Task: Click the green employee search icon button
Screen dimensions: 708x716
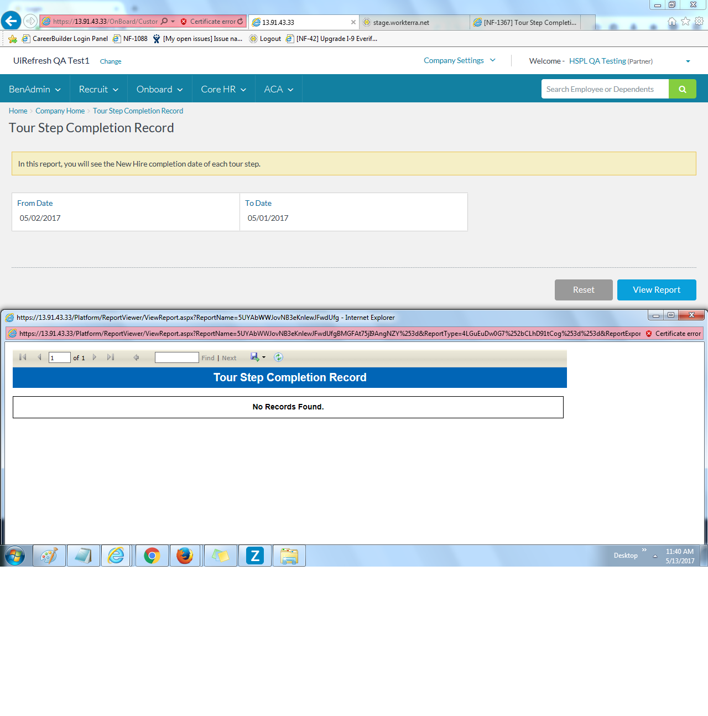Action: click(682, 89)
